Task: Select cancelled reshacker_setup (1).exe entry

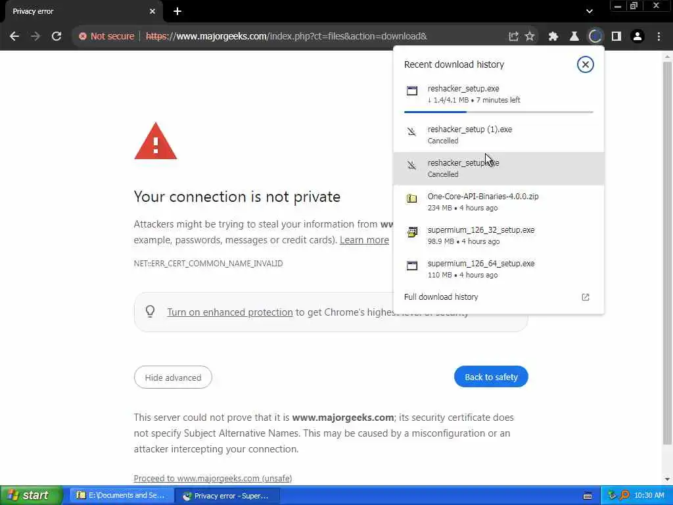Action: click(x=498, y=135)
